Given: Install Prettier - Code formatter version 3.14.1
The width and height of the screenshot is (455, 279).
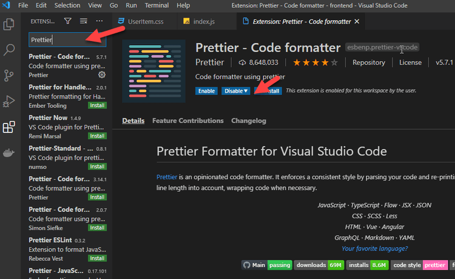Looking at the screenshot, I should [x=97, y=197].
